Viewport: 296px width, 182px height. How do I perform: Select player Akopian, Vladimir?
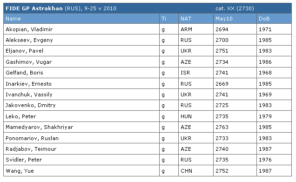(29, 29)
